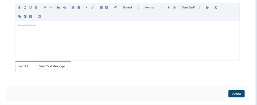Insert a video

coord(31,16)
